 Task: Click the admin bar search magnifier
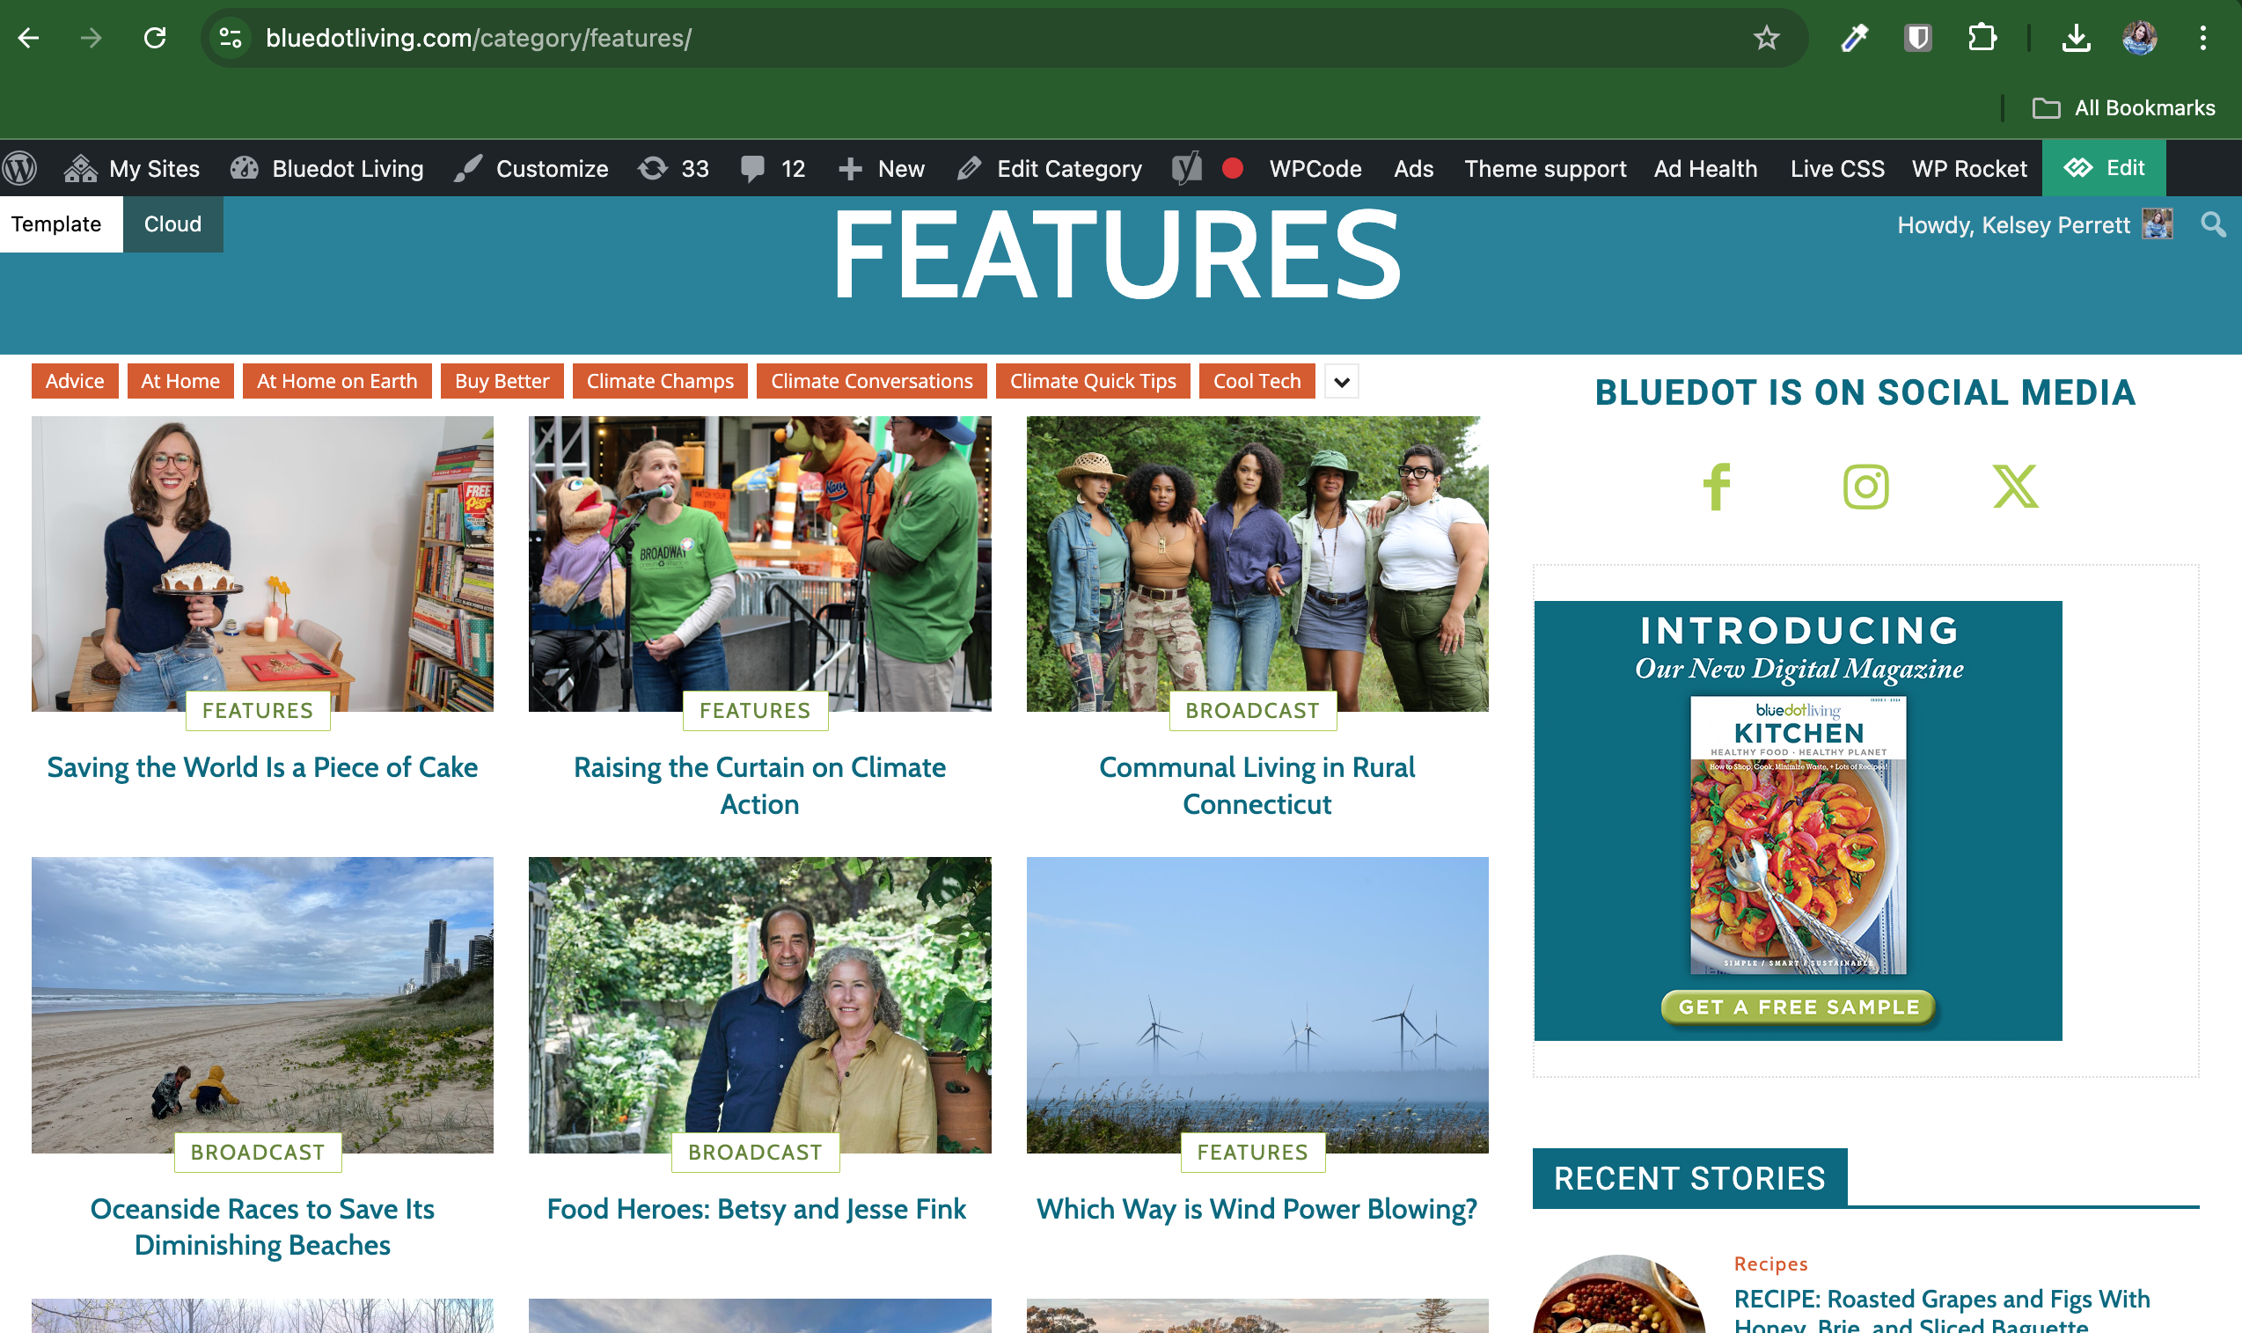(2213, 224)
